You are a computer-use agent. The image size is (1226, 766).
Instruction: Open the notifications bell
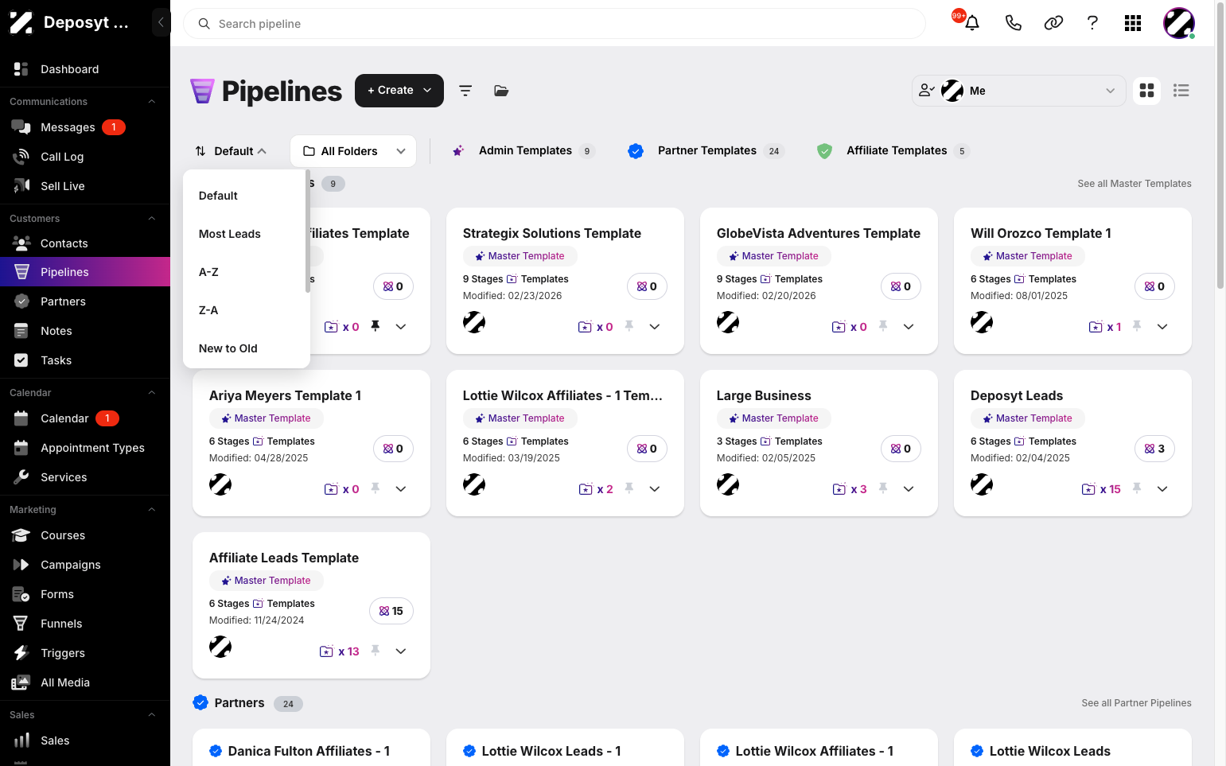click(971, 23)
